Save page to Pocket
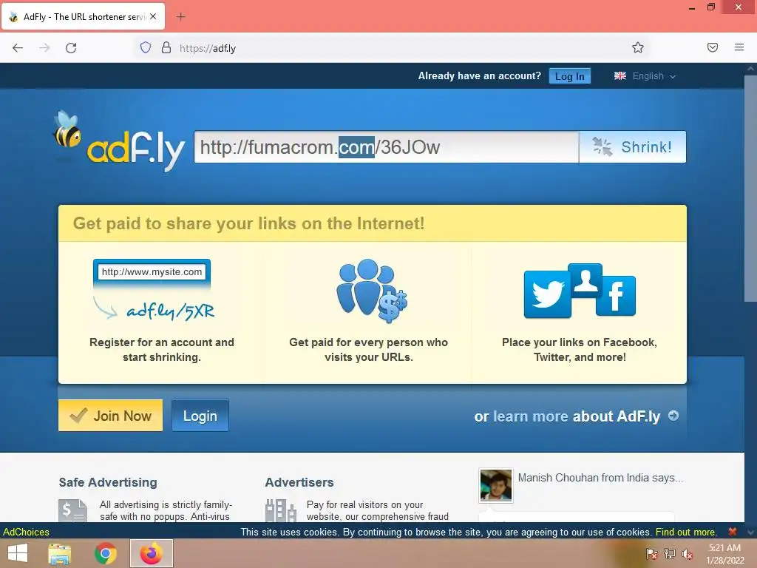This screenshot has height=568, width=757. (713, 47)
